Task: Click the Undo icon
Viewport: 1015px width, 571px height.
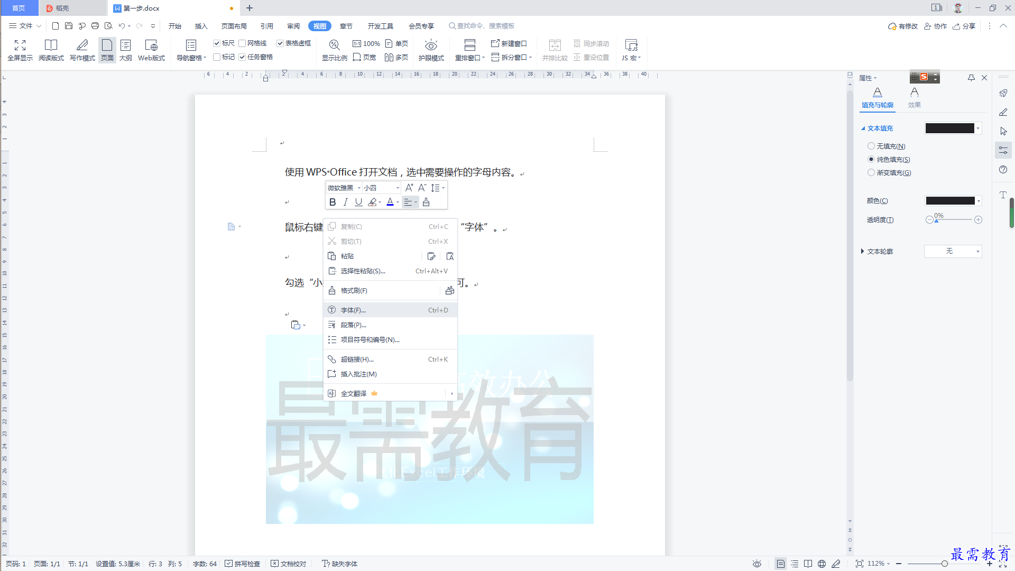Action: pos(122,26)
